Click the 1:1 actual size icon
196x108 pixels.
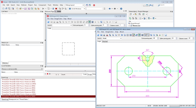(119, 35)
